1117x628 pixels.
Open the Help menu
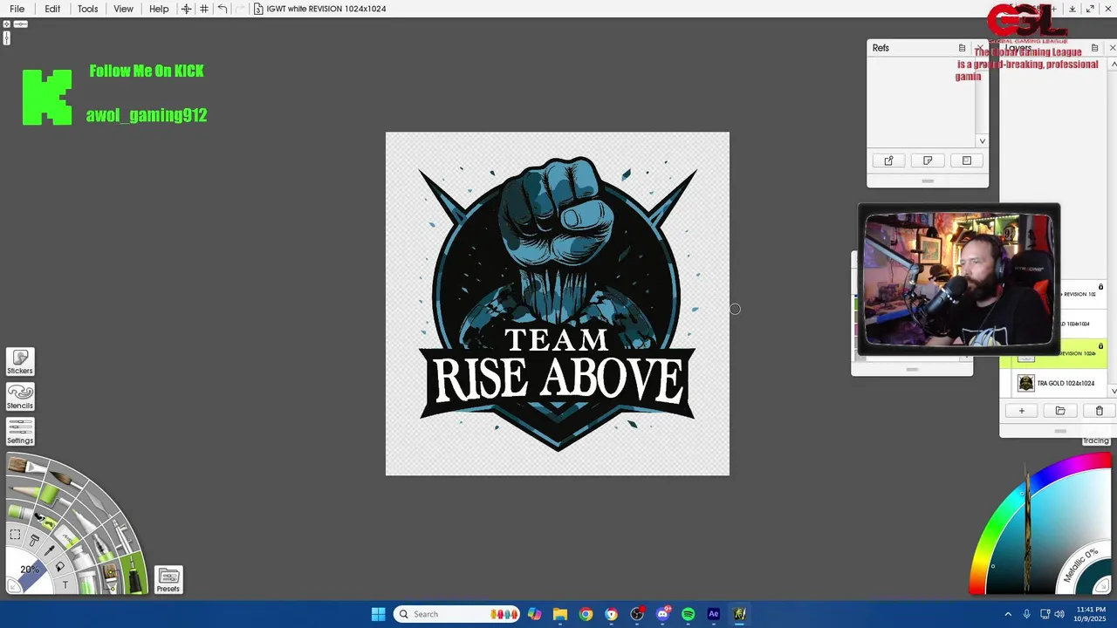tap(159, 9)
